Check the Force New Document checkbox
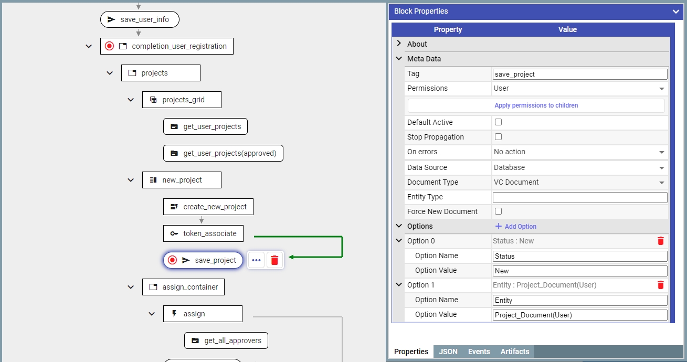The image size is (687, 362). [499, 211]
